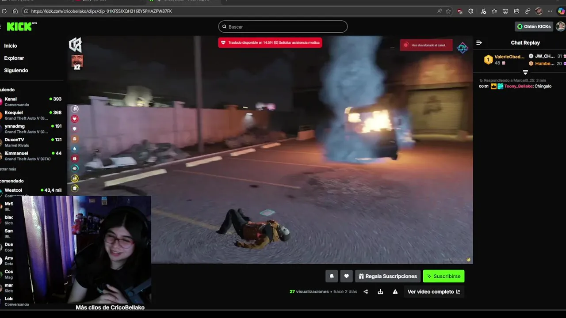Collapse chat with the Chat Replay arrow icon

[x=479, y=43]
